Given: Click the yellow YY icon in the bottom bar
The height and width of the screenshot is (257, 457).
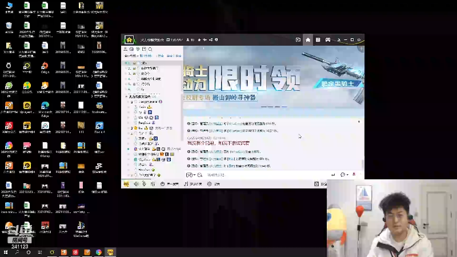Looking at the screenshot, I should 126,184.
